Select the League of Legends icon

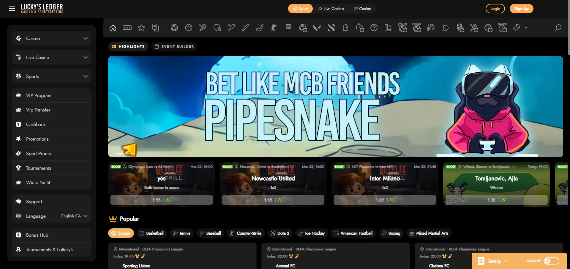click(x=388, y=28)
